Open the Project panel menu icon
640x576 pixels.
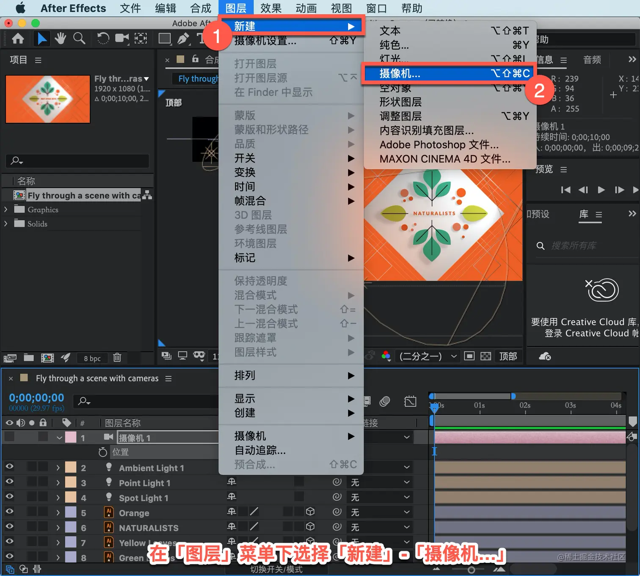[x=38, y=60]
